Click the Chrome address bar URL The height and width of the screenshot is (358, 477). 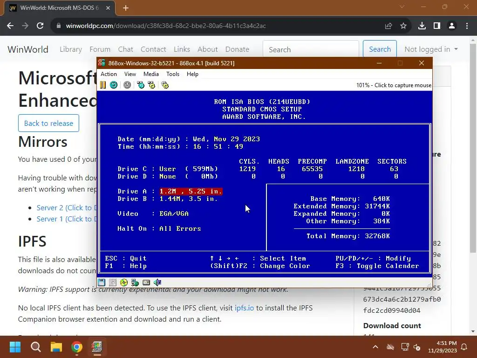[x=166, y=26]
